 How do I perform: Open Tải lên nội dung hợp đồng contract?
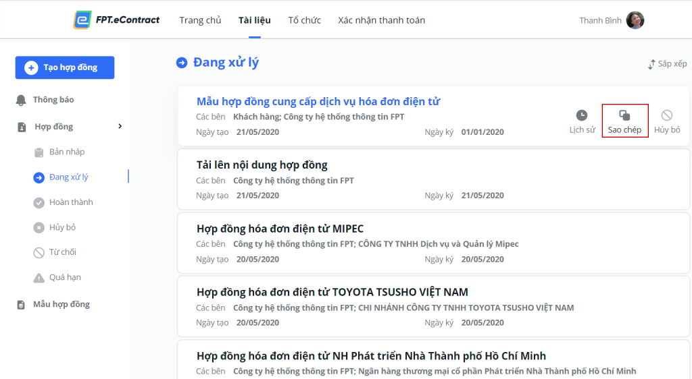262,165
